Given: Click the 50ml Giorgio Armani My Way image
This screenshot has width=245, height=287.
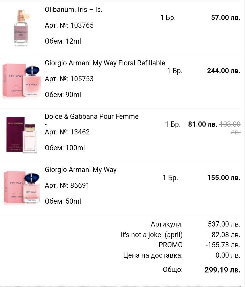Looking at the screenshot, I should [22, 188].
